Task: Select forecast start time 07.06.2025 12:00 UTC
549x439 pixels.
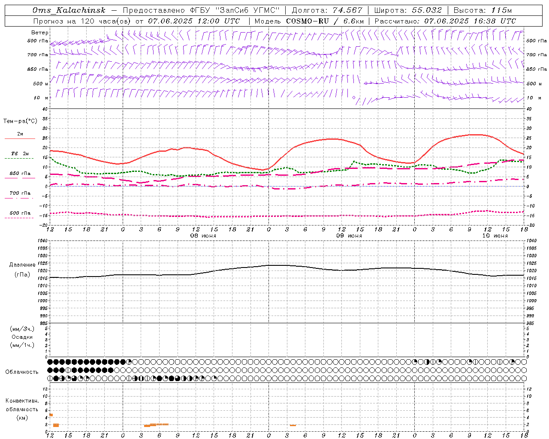Action: 194,21
